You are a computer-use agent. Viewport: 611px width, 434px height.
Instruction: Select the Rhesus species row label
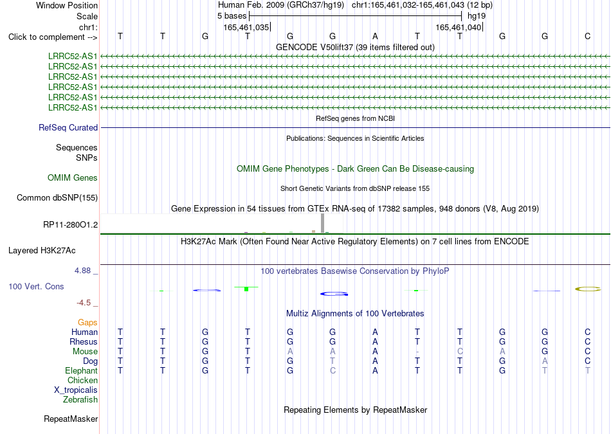[84, 341]
